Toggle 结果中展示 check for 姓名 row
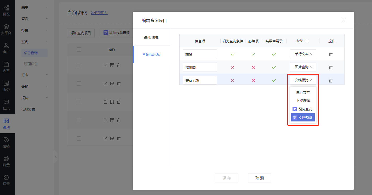Screen dimensions: 372x195 pos(274,54)
